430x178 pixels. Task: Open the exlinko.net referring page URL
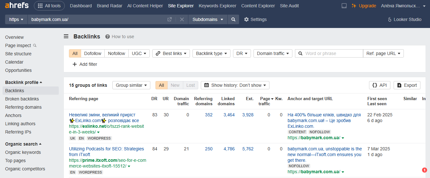(106, 129)
